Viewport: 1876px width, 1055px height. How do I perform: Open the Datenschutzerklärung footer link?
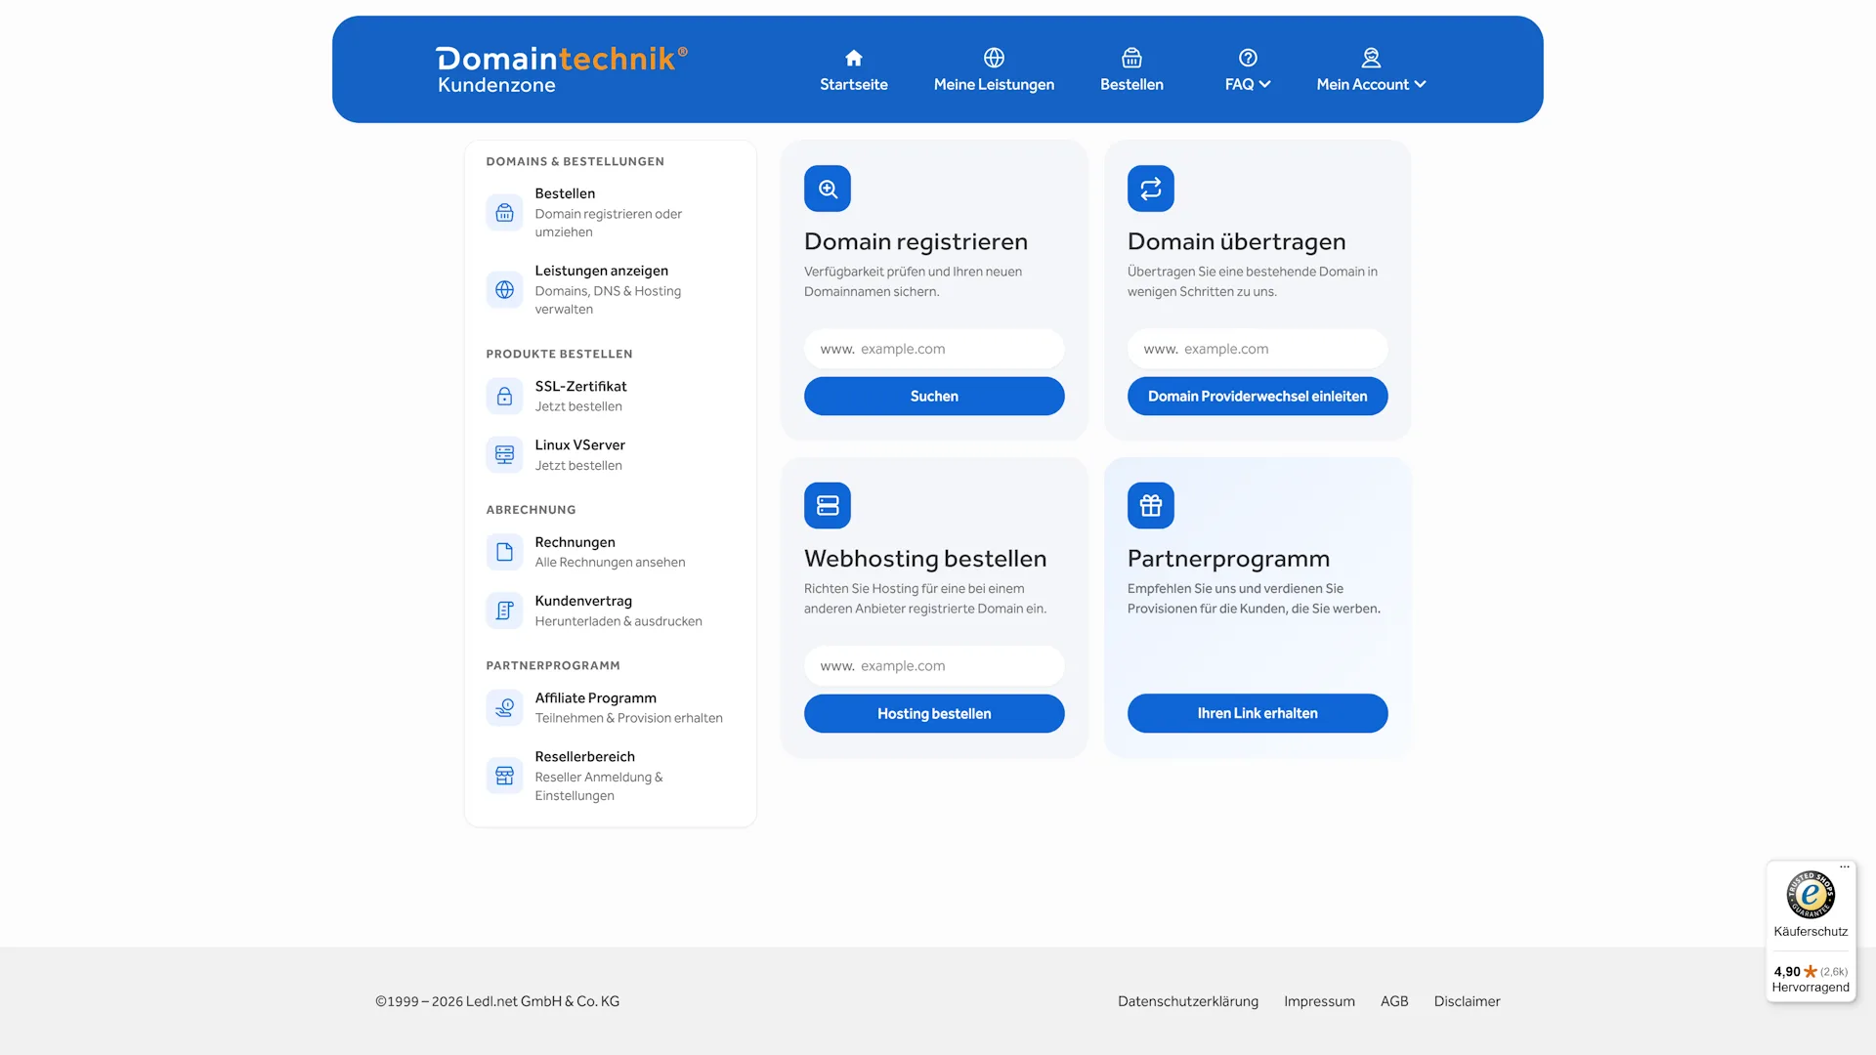tap(1188, 1001)
